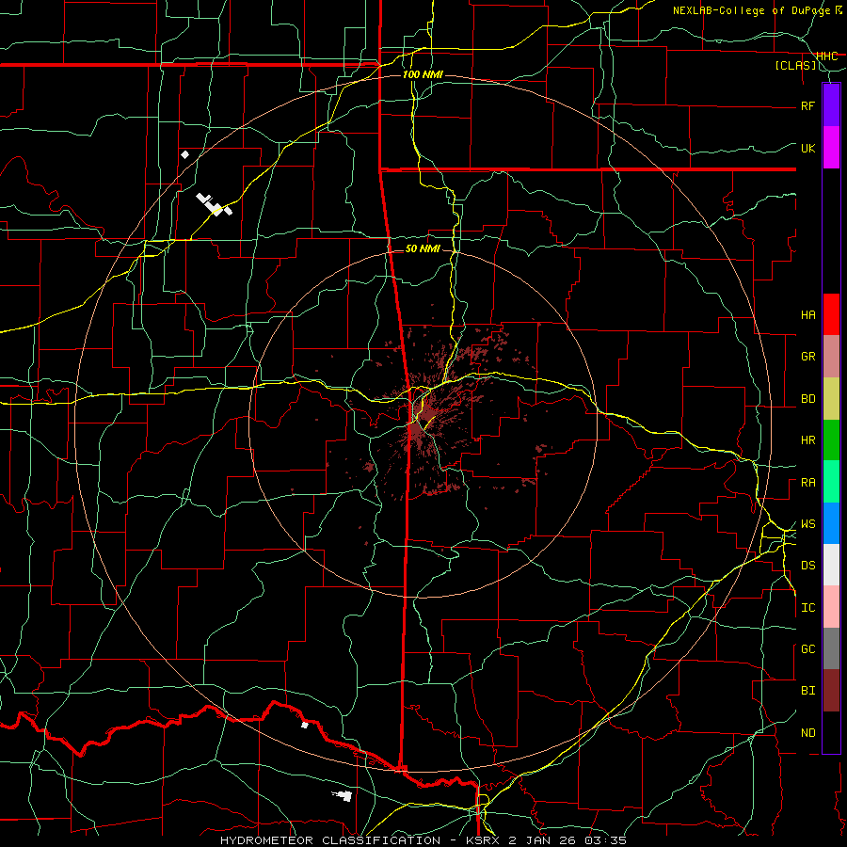Click the IC legend label
The height and width of the screenshot is (847, 847).
click(808, 608)
